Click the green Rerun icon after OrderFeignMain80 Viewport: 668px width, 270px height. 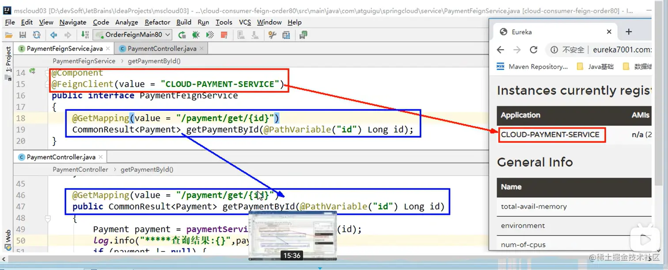[182, 35]
